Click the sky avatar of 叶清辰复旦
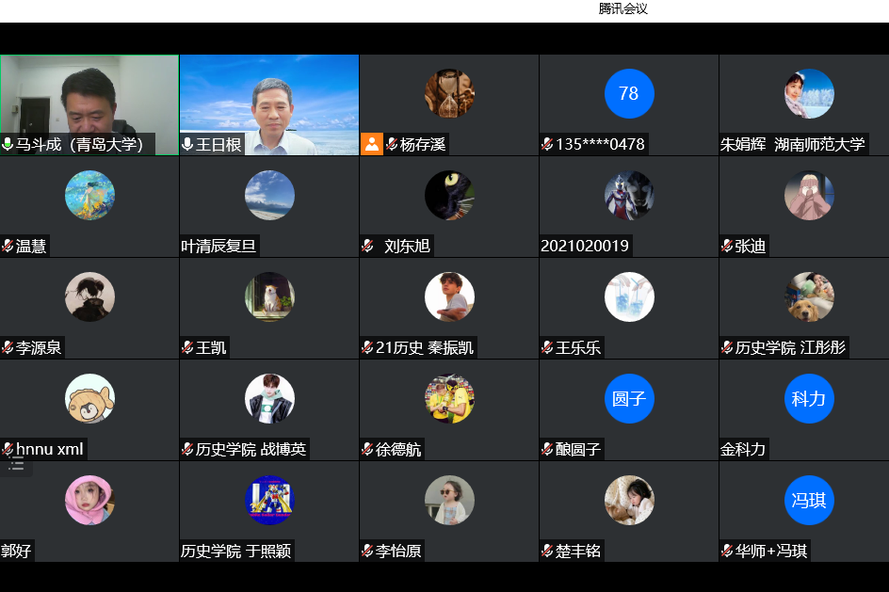 (269, 196)
